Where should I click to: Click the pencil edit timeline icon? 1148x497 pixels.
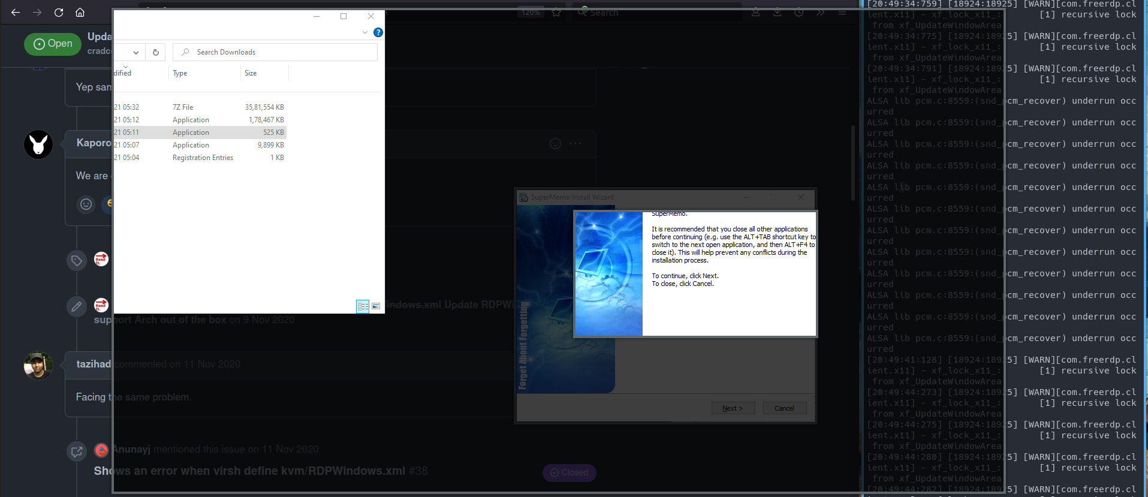pos(77,306)
